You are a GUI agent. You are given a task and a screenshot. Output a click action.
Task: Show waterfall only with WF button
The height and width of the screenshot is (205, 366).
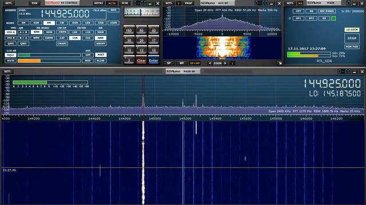pyautogui.click(x=182, y=63)
